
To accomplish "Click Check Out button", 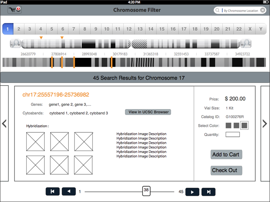I will (x=226, y=170).
